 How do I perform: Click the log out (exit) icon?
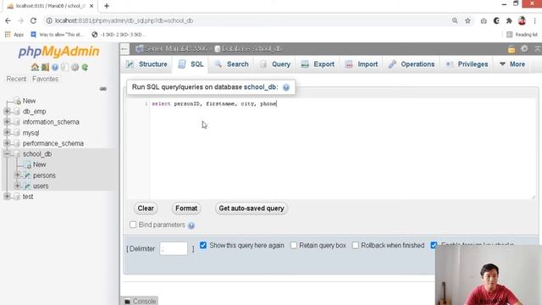click(45, 67)
